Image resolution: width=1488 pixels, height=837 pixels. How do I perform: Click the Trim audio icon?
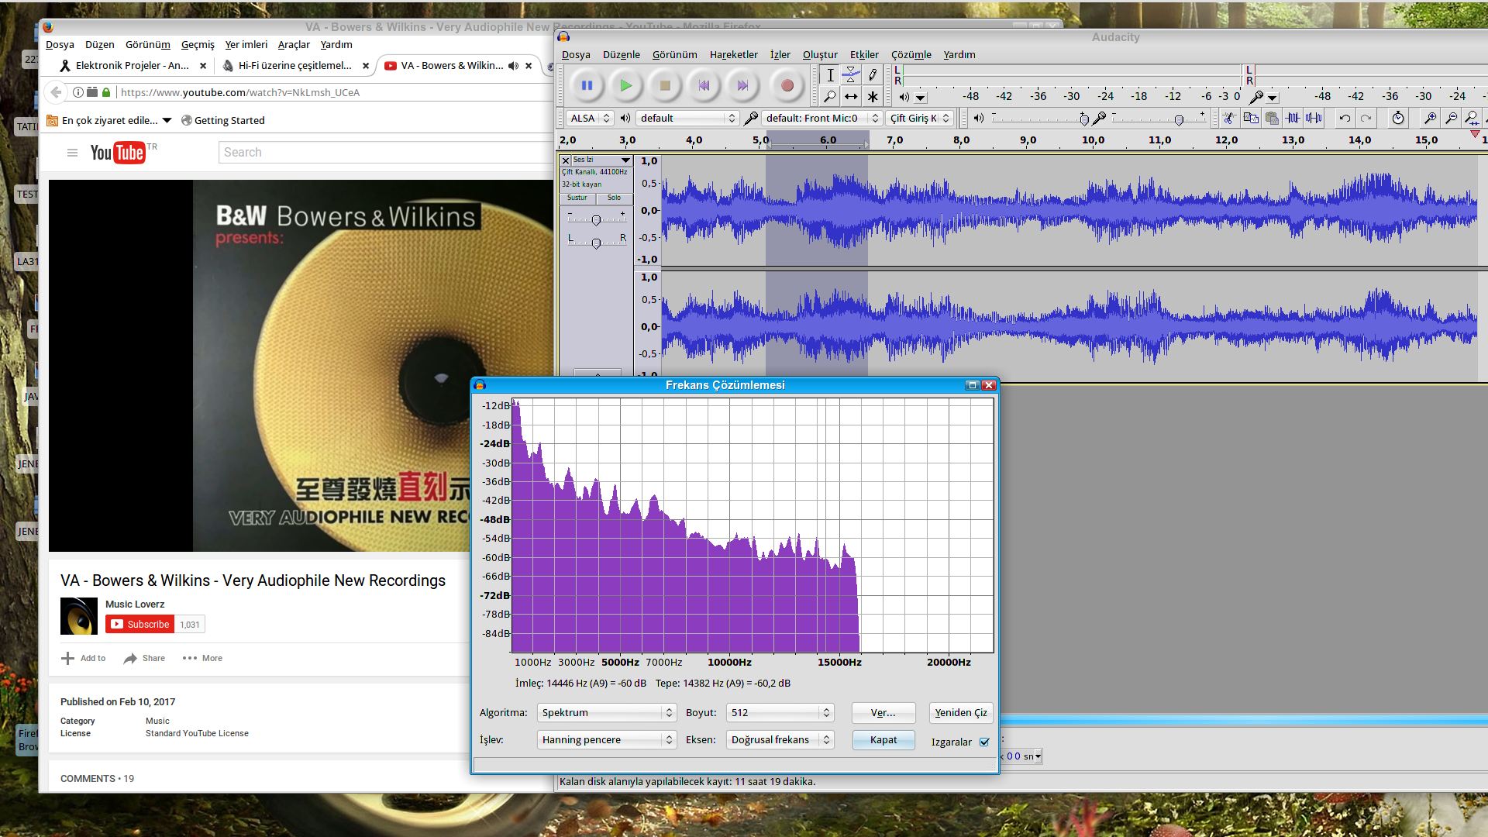[1293, 118]
